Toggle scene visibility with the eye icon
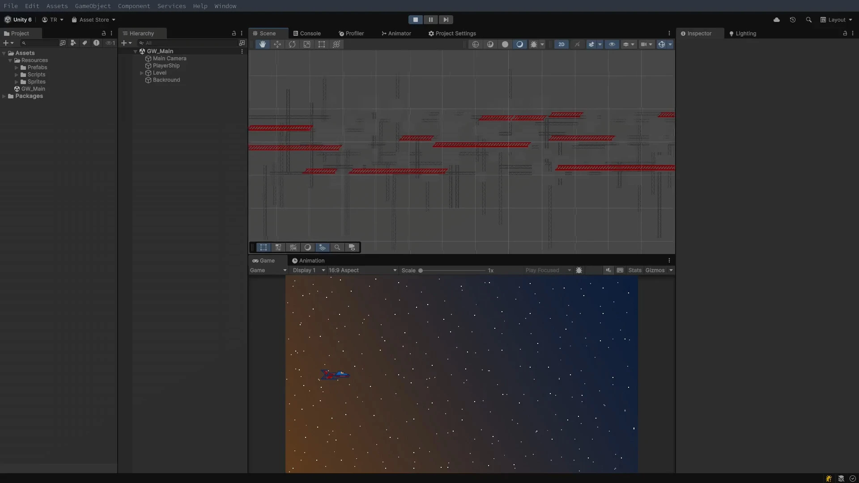The height and width of the screenshot is (483, 859). click(x=612, y=44)
